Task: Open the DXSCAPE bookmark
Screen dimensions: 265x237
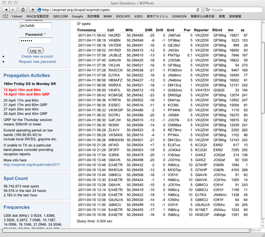Action: click(x=123, y=17)
